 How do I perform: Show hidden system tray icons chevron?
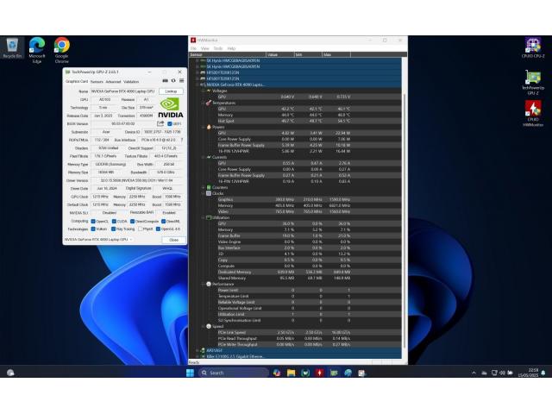pos(474,373)
